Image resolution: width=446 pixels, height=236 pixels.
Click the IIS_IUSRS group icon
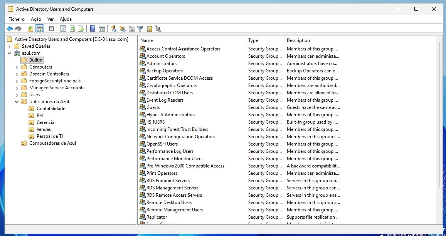point(143,122)
